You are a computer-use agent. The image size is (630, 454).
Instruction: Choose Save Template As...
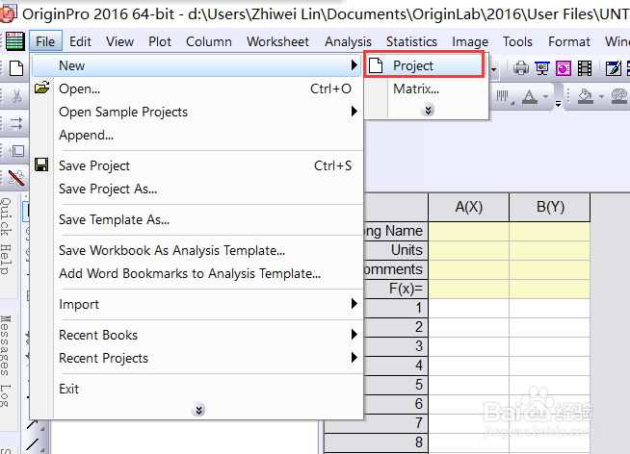197,219
